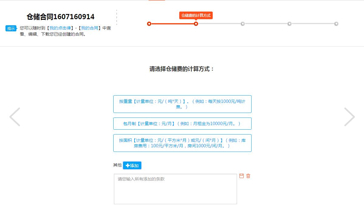Image resolution: width=364 pixels, height=217 pixels.
Task: Advance using the right arrow chevron
Action: click(x=349, y=117)
